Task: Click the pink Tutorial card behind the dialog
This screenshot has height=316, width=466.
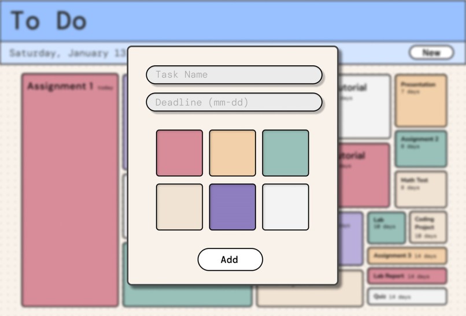Action: 364,175
